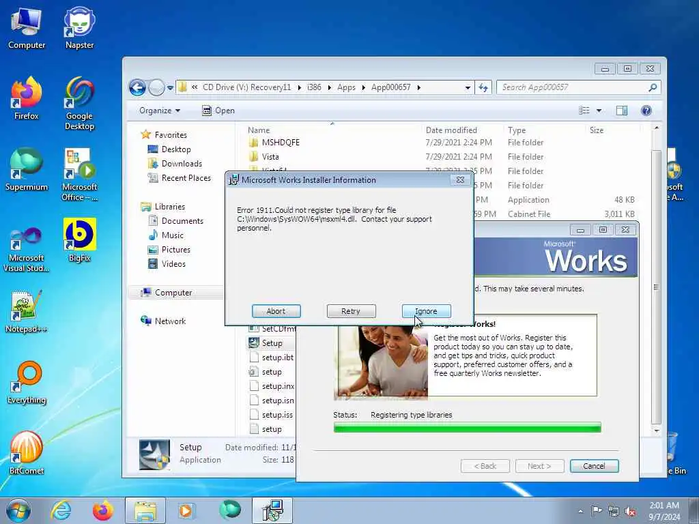Screen dimensions: 699x524
Task: Cancel the Microsoft Works setup
Action: (594, 466)
